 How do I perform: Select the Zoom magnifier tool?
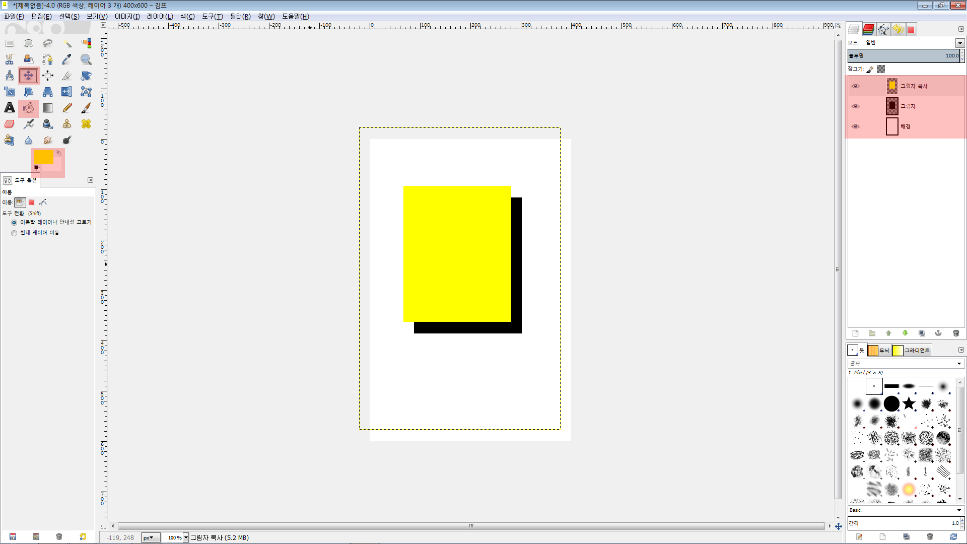click(x=86, y=59)
